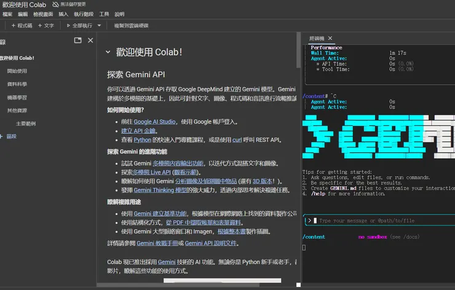This screenshot has width=455, height=290.
Task: Open the 檔案 (File) menu
Action: 7,14
